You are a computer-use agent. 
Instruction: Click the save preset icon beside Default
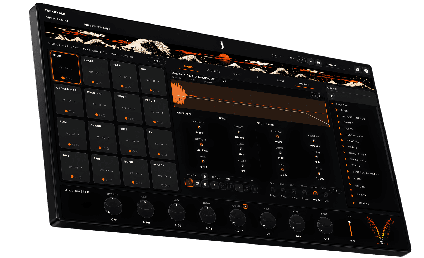point(358,69)
